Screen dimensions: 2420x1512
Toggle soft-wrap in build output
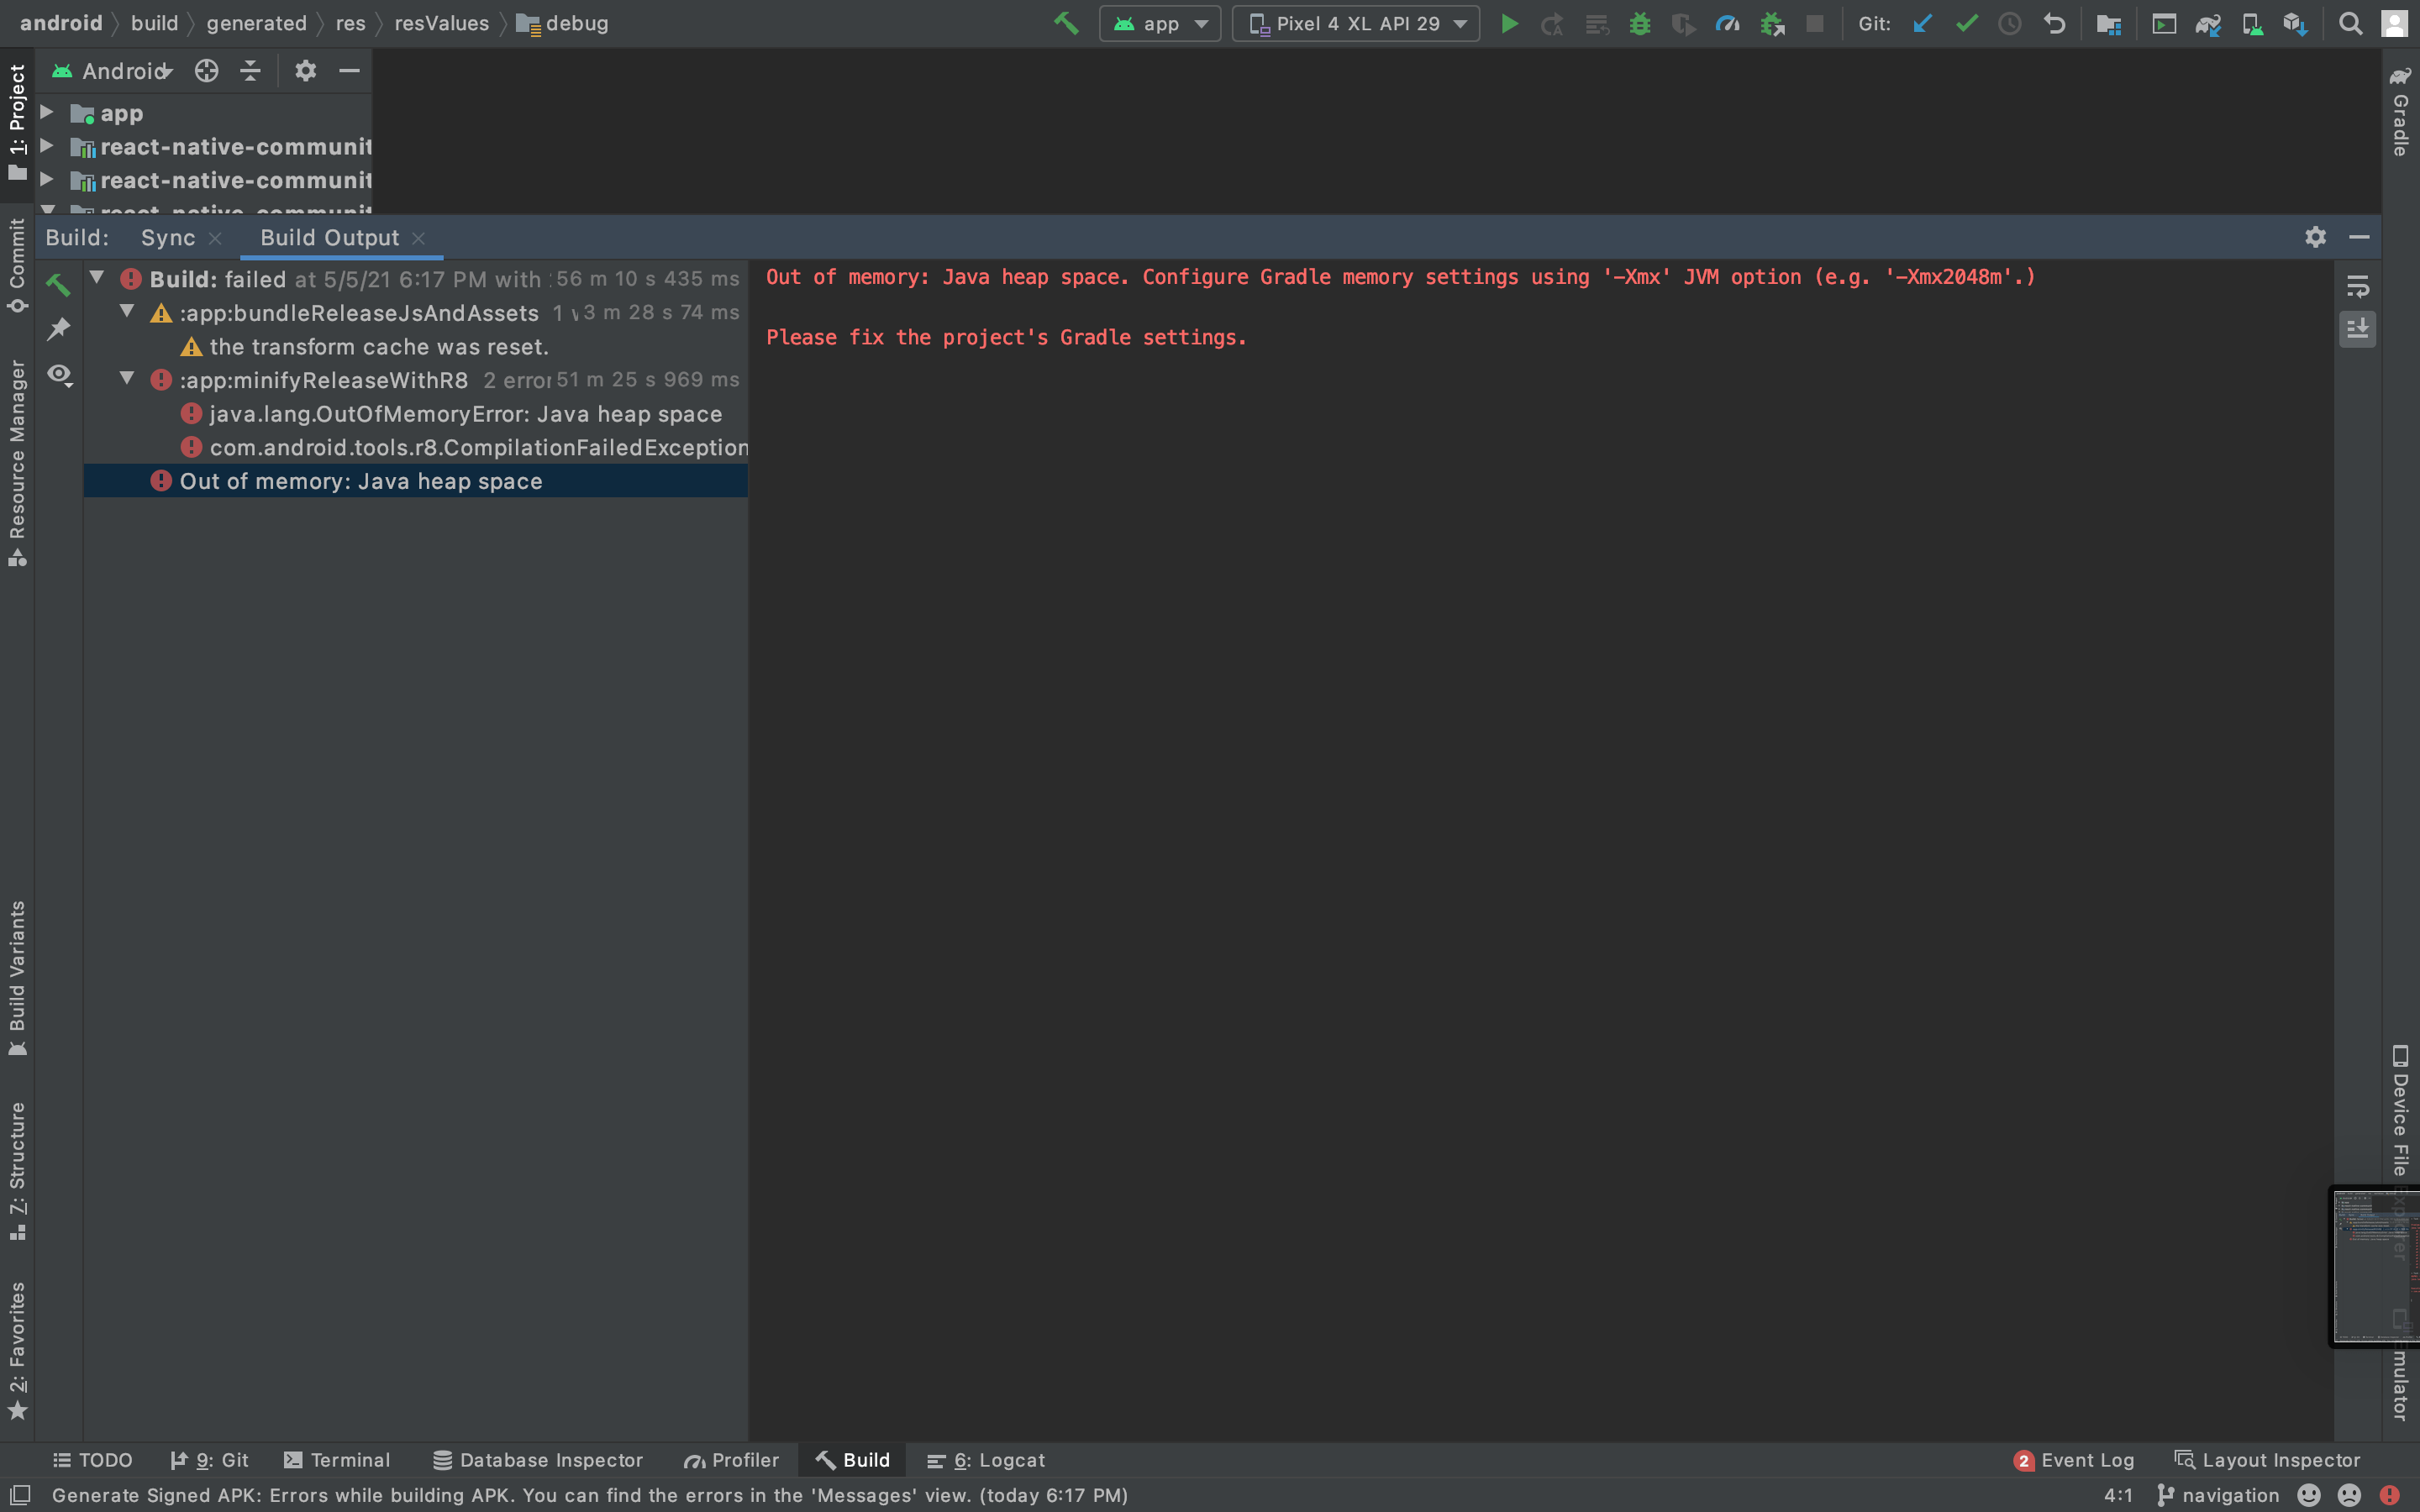pos(2357,287)
